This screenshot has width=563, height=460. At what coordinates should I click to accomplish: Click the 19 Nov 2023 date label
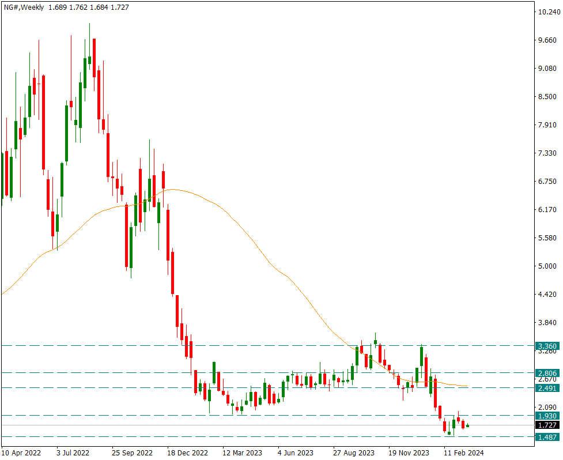[409, 453]
